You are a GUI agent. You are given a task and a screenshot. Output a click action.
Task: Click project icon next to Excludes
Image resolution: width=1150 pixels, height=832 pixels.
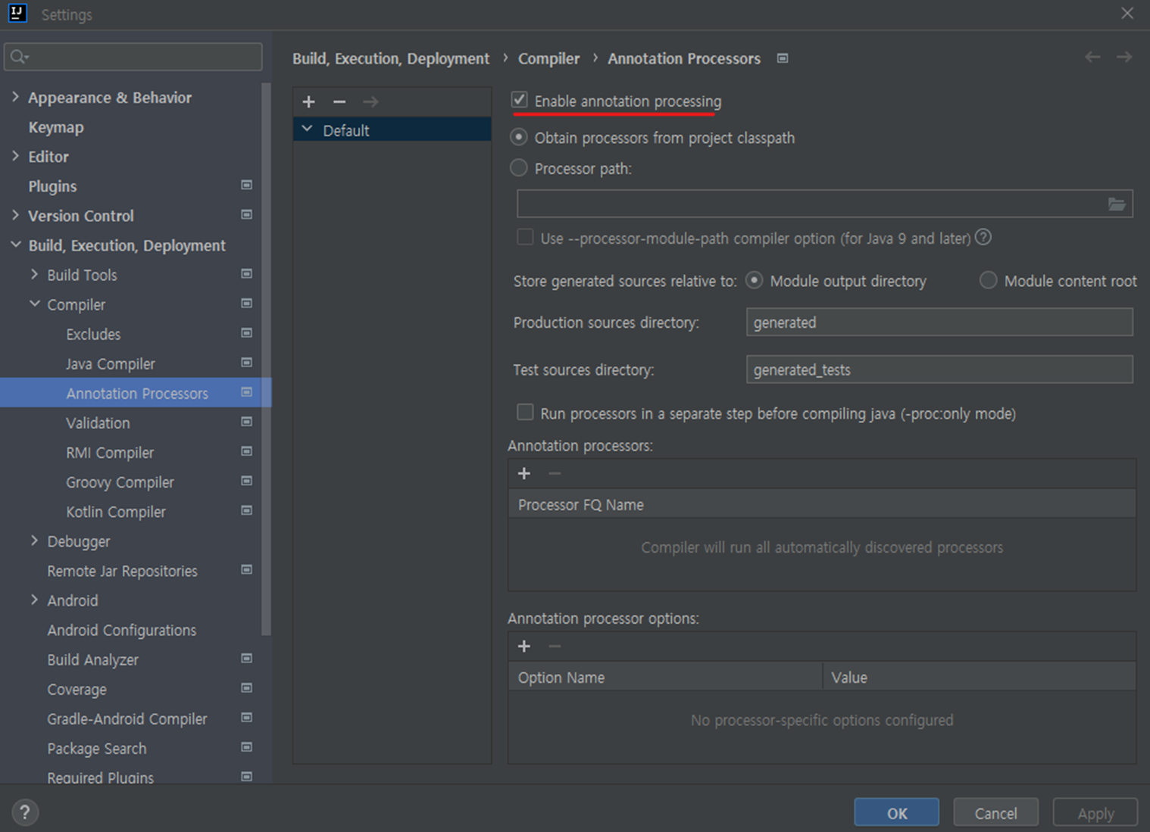point(246,333)
